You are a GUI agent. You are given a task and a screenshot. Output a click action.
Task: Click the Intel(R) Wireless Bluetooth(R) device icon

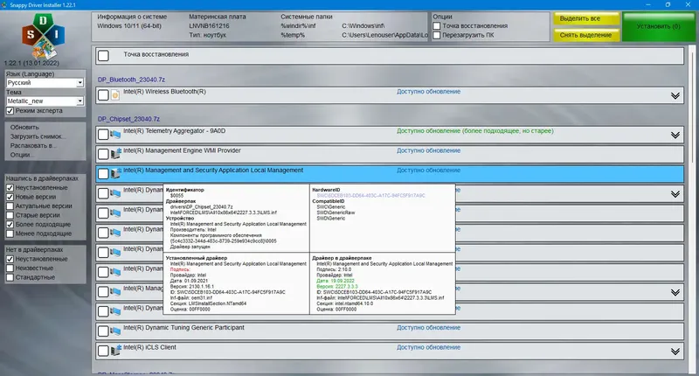click(x=115, y=95)
